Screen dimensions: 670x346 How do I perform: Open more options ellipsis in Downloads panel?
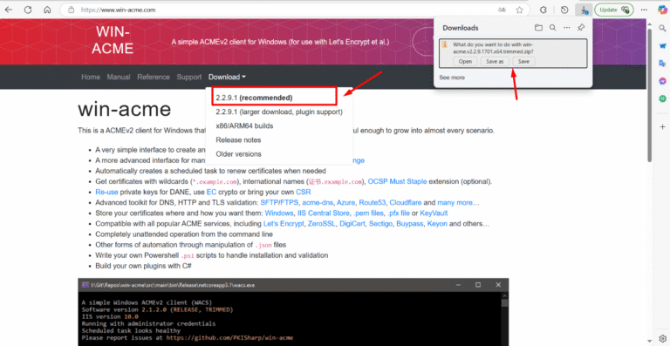click(x=566, y=28)
